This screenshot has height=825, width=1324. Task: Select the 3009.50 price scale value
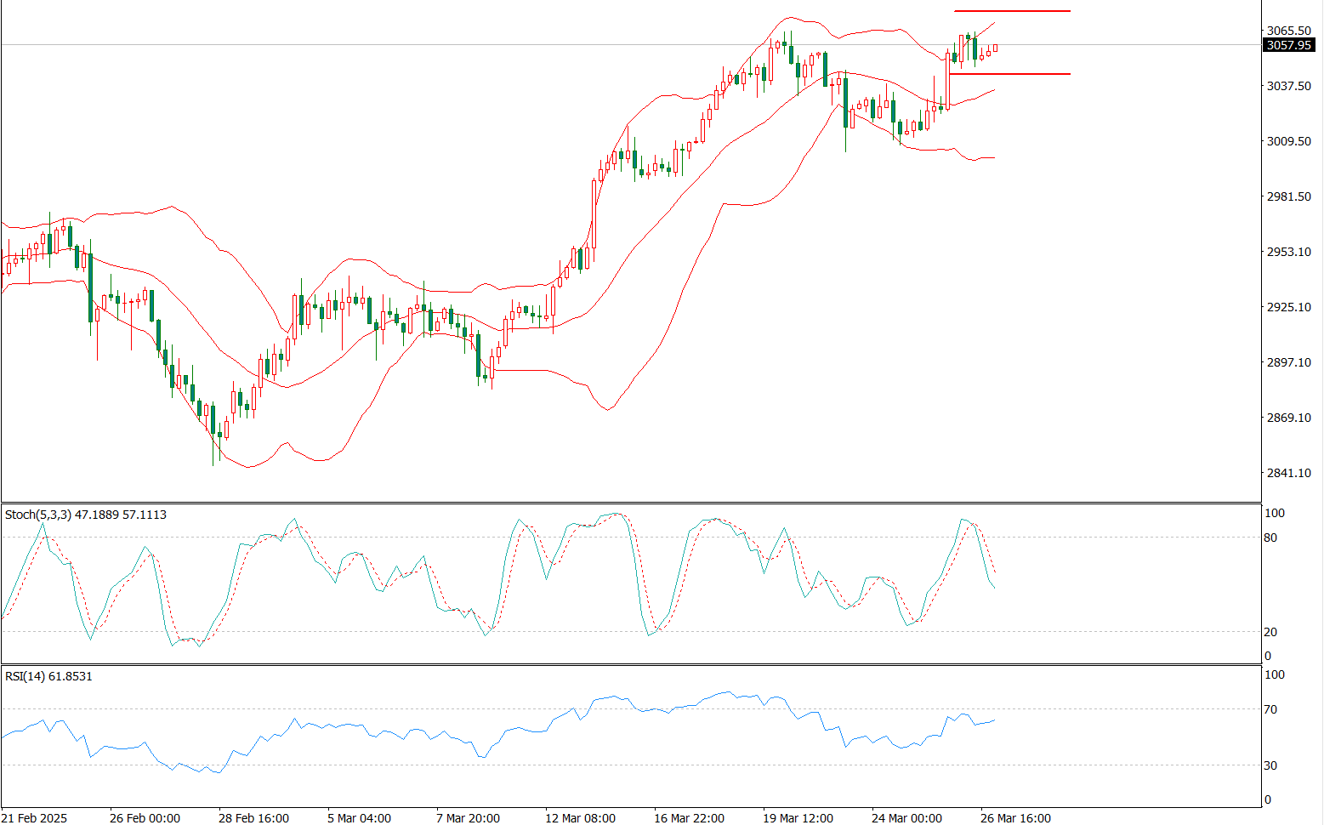[1288, 141]
